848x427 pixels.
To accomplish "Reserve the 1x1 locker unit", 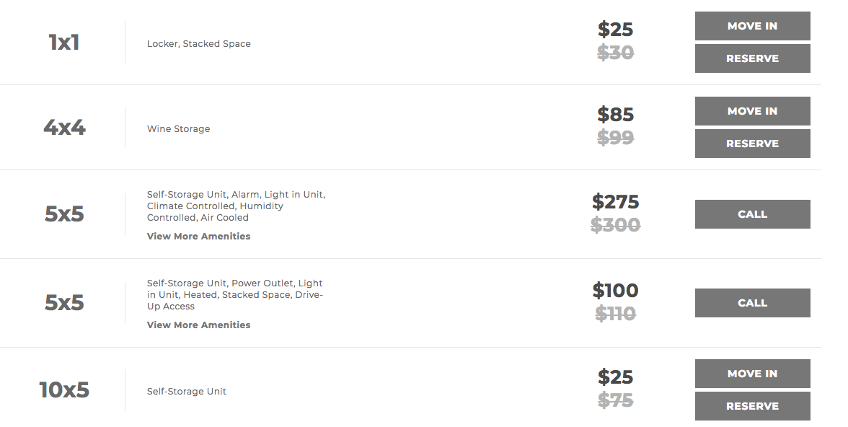I will tap(752, 58).
